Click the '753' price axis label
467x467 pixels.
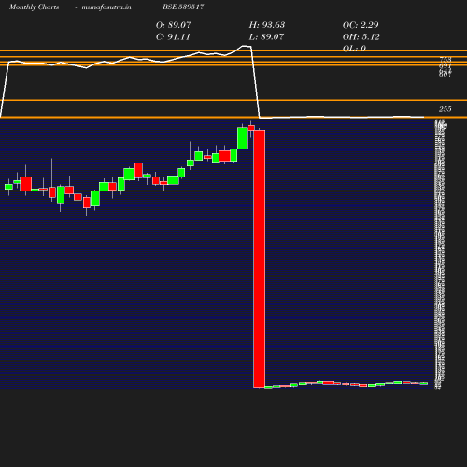(x=446, y=59)
